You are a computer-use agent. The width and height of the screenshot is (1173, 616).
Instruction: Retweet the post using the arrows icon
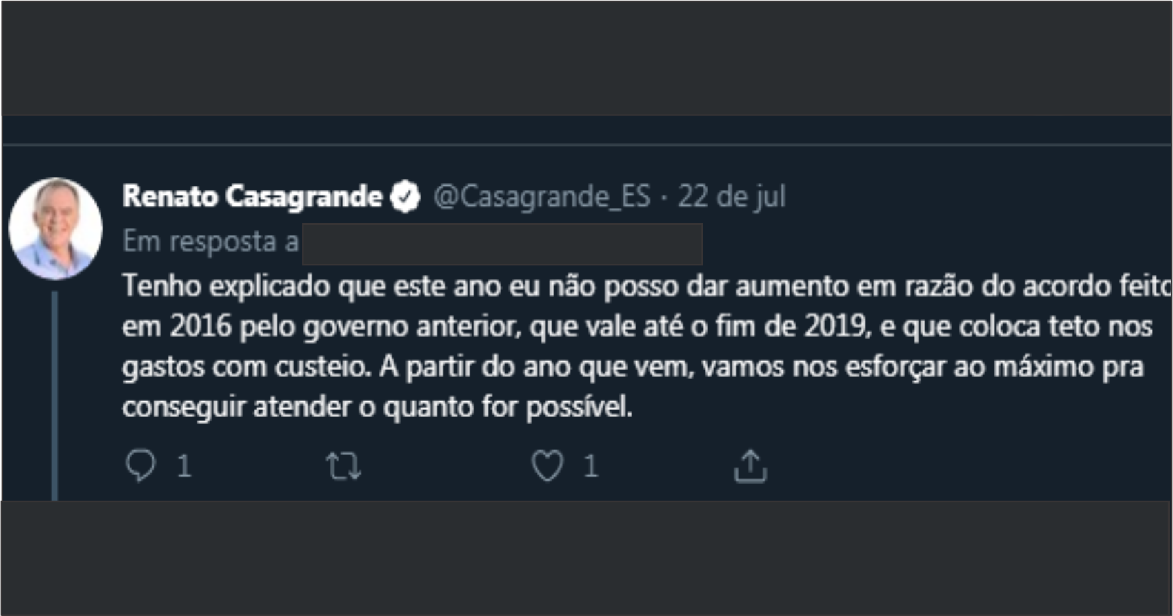(343, 466)
